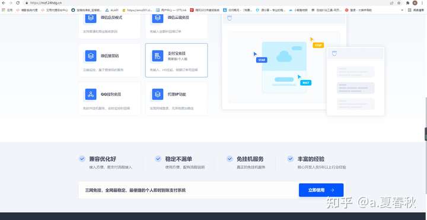The width and height of the screenshot is (427, 220).
Task: Click the checkmark icon beside 丰富的经验
Action: click(290, 159)
